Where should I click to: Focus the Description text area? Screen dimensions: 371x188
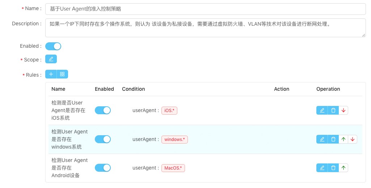pos(205,28)
